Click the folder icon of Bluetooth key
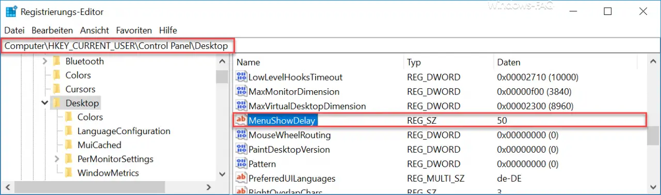 tap(57, 61)
